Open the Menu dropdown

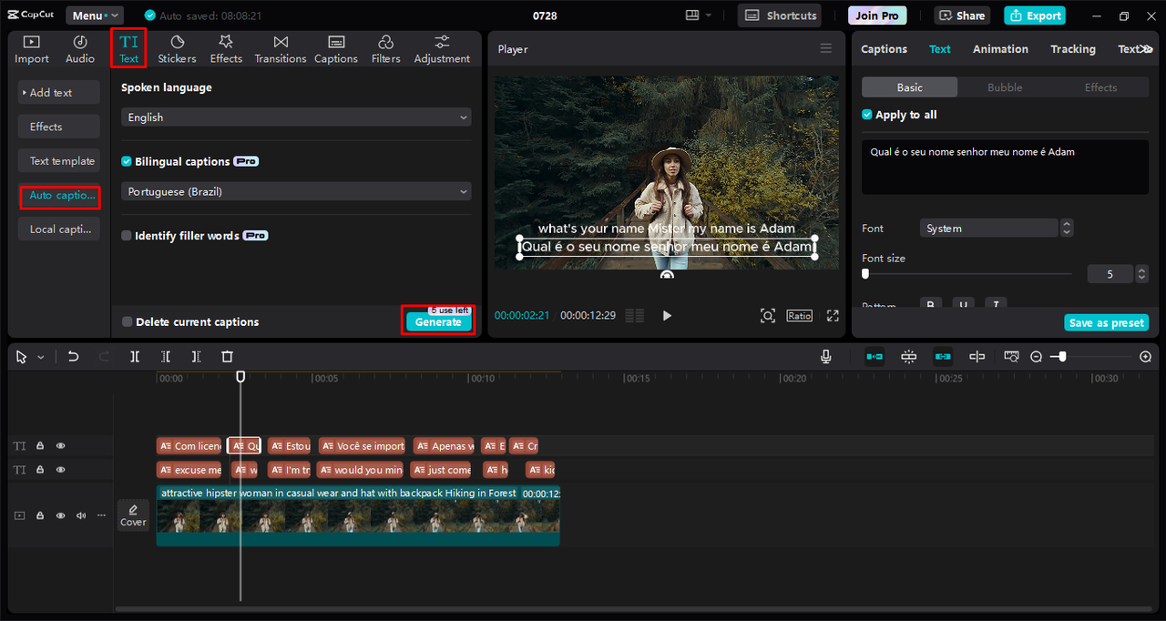(95, 15)
